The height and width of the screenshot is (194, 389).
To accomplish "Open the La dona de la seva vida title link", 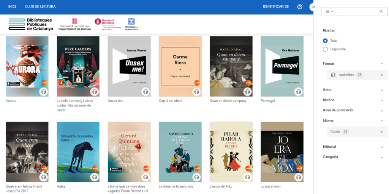I will 176,186.
